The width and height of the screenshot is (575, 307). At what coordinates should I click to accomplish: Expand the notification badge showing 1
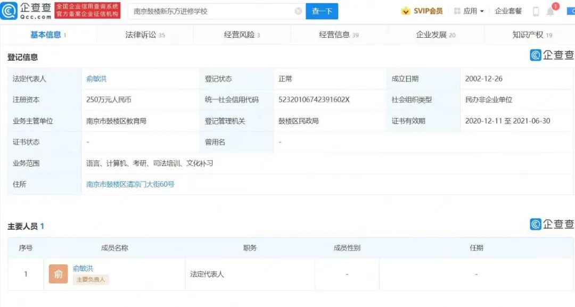coord(555,7)
